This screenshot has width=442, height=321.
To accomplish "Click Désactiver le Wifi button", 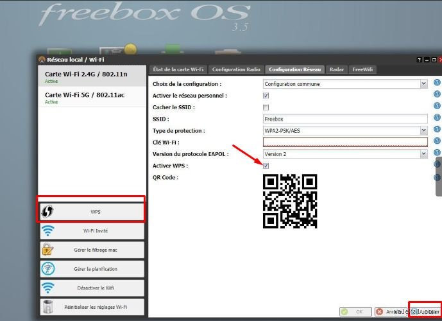I will tap(92, 288).
